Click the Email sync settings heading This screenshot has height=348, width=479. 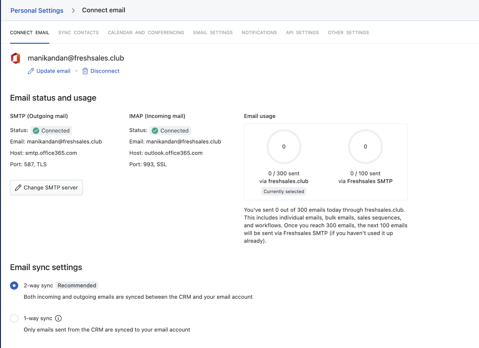[x=46, y=267]
